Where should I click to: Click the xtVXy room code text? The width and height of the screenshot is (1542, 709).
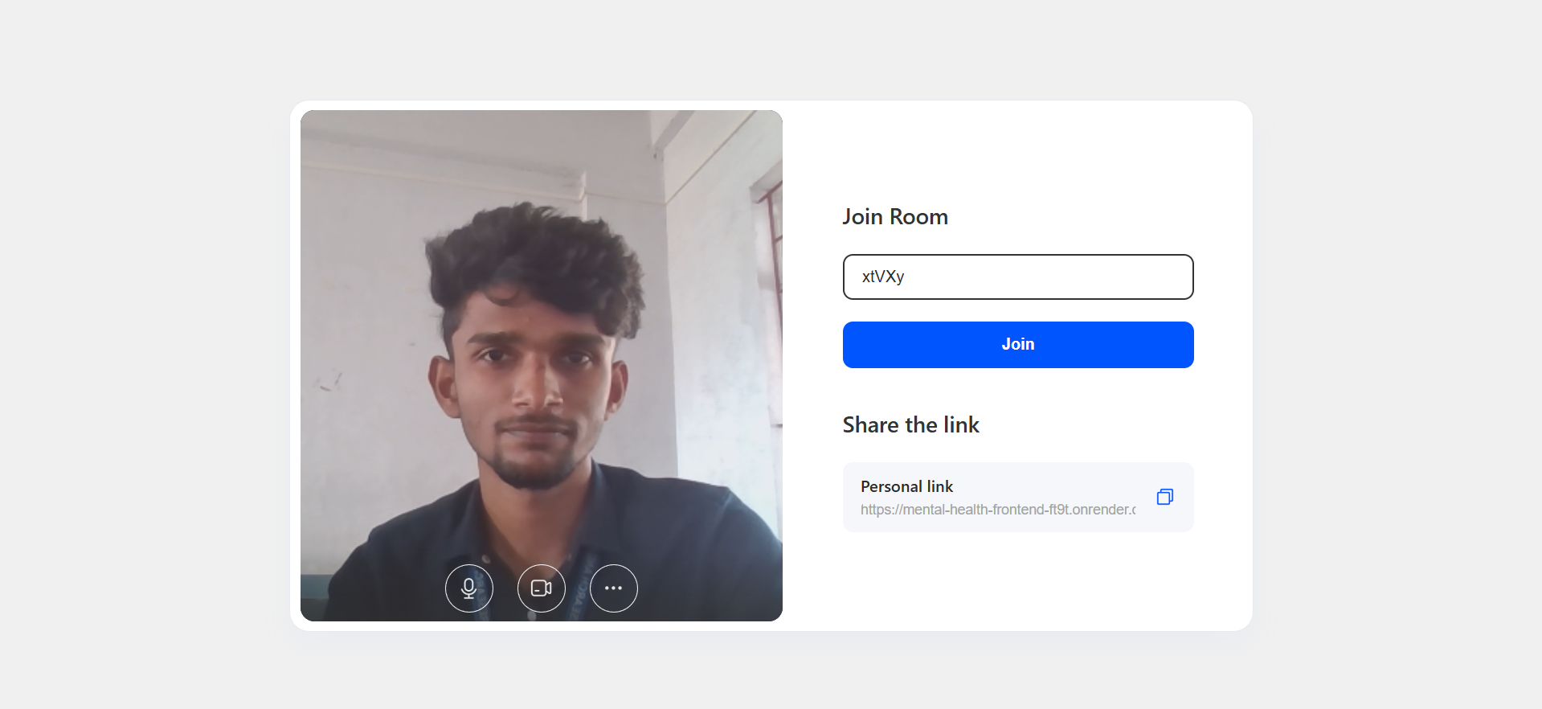tap(883, 277)
